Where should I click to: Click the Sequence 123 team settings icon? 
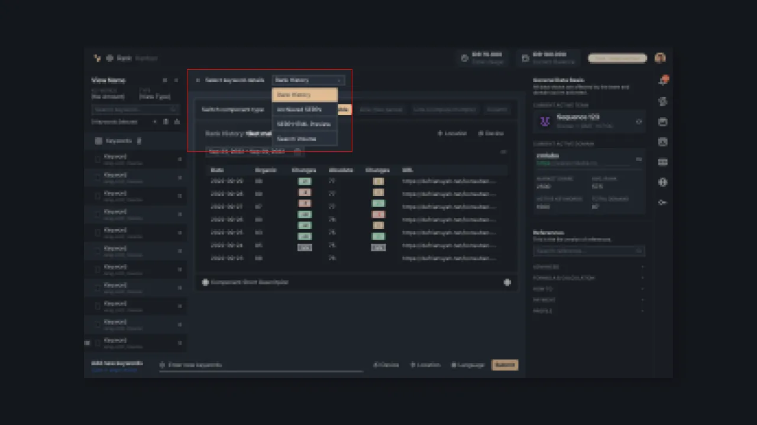pos(639,122)
